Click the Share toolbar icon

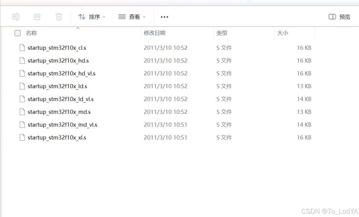[x=37, y=17]
